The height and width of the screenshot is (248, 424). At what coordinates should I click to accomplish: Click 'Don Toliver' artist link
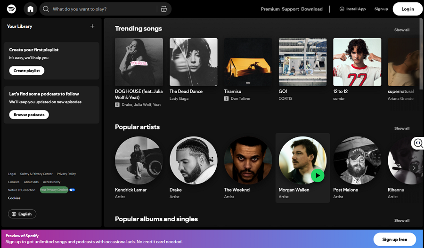tap(241, 99)
